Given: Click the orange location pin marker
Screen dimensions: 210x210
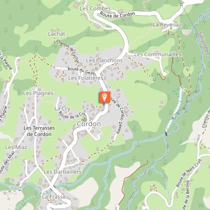Looking at the screenshot, I should (104, 97).
